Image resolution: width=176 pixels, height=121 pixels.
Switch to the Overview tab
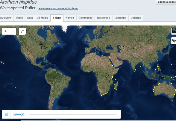click(x=7, y=18)
